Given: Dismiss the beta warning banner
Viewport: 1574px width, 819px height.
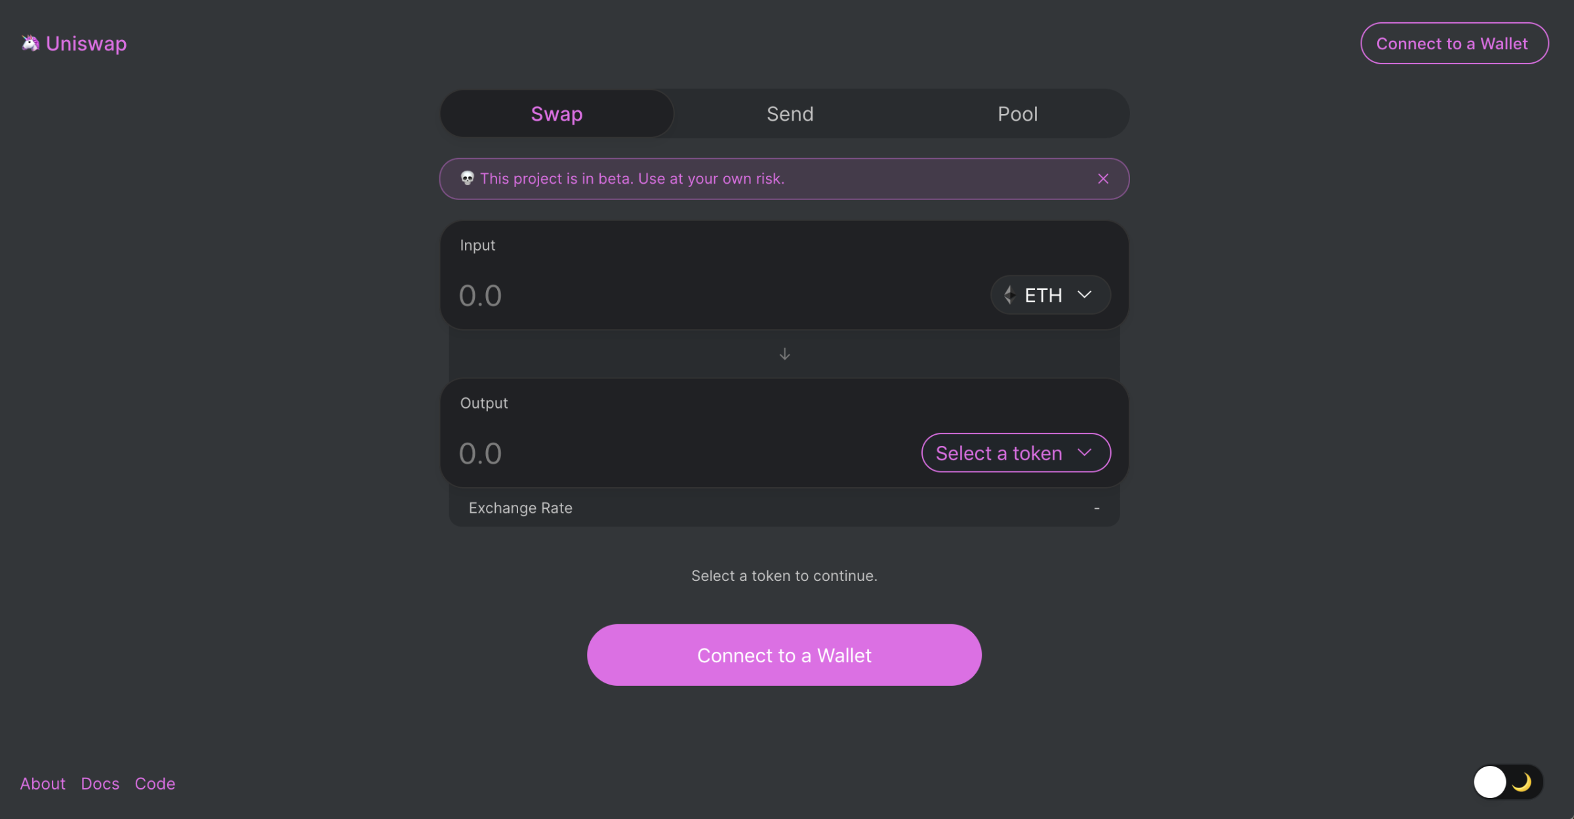Looking at the screenshot, I should tap(1102, 178).
